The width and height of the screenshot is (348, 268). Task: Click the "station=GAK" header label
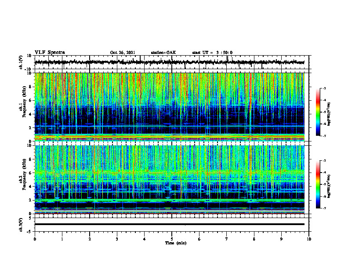tap(163, 53)
